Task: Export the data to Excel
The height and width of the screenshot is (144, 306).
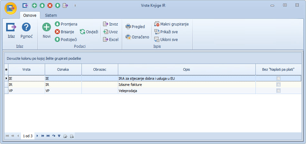Action: 111,39
